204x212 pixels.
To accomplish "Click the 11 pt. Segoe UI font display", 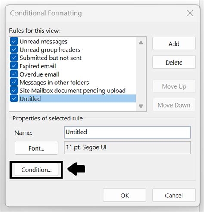I will [x=127, y=147].
